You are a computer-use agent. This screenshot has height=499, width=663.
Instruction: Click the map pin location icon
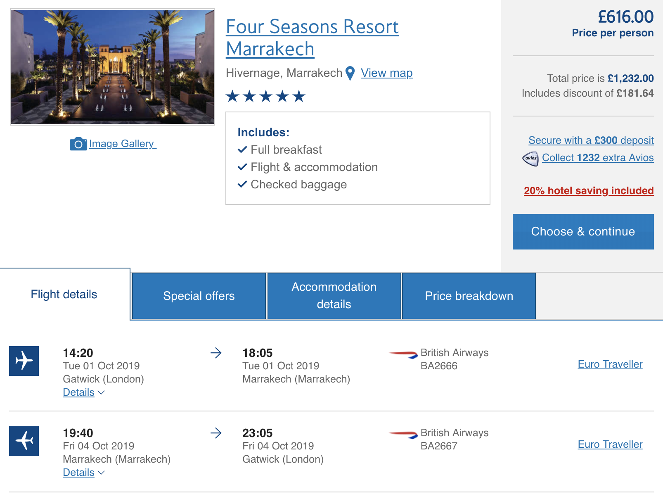coord(350,73)
